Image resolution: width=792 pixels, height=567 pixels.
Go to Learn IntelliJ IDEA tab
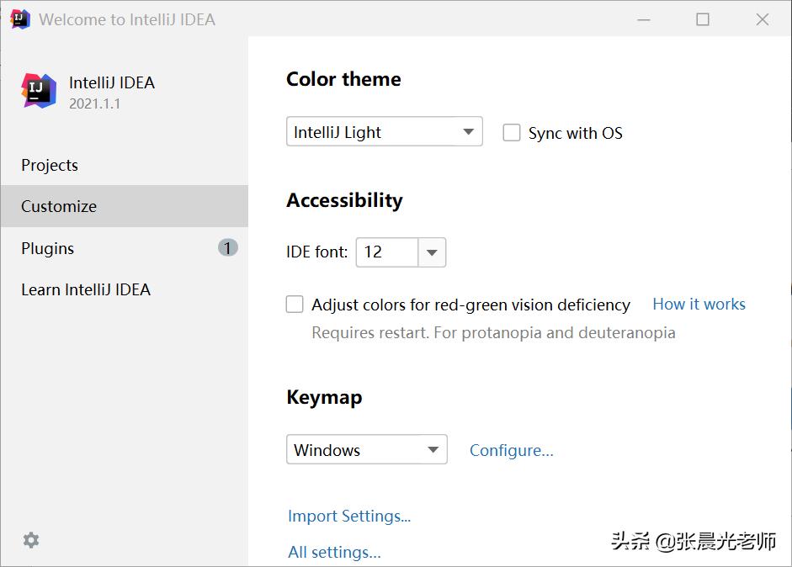click(86, 289)
